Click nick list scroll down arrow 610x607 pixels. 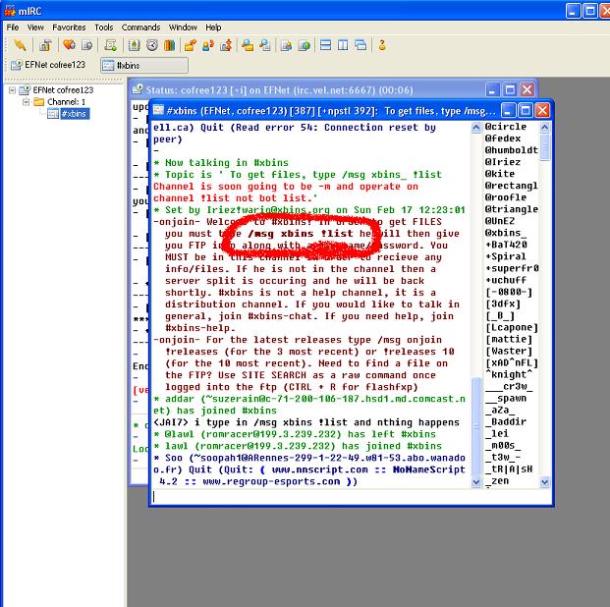click(545, 482)
